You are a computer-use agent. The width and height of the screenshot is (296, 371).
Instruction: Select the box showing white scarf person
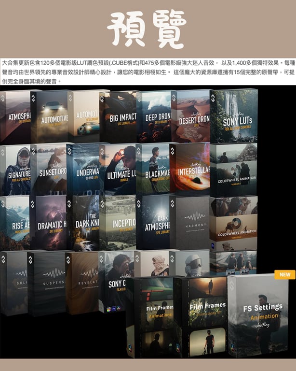[x=151, y=264]
